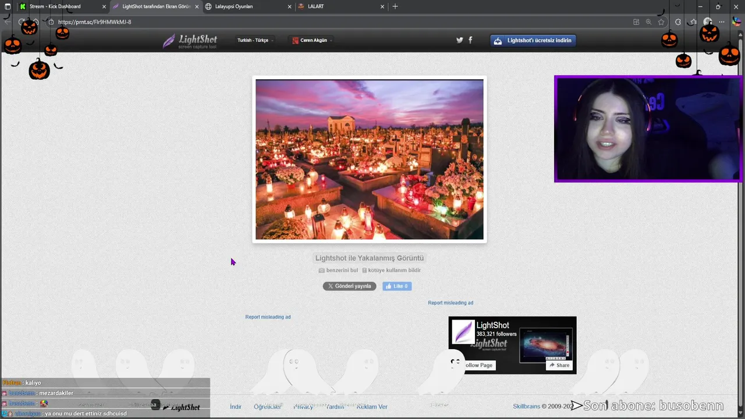Open the galaxy preview thumbnail in widget
The width and height of the screenshot is (745, 419).
coord(545,345)
